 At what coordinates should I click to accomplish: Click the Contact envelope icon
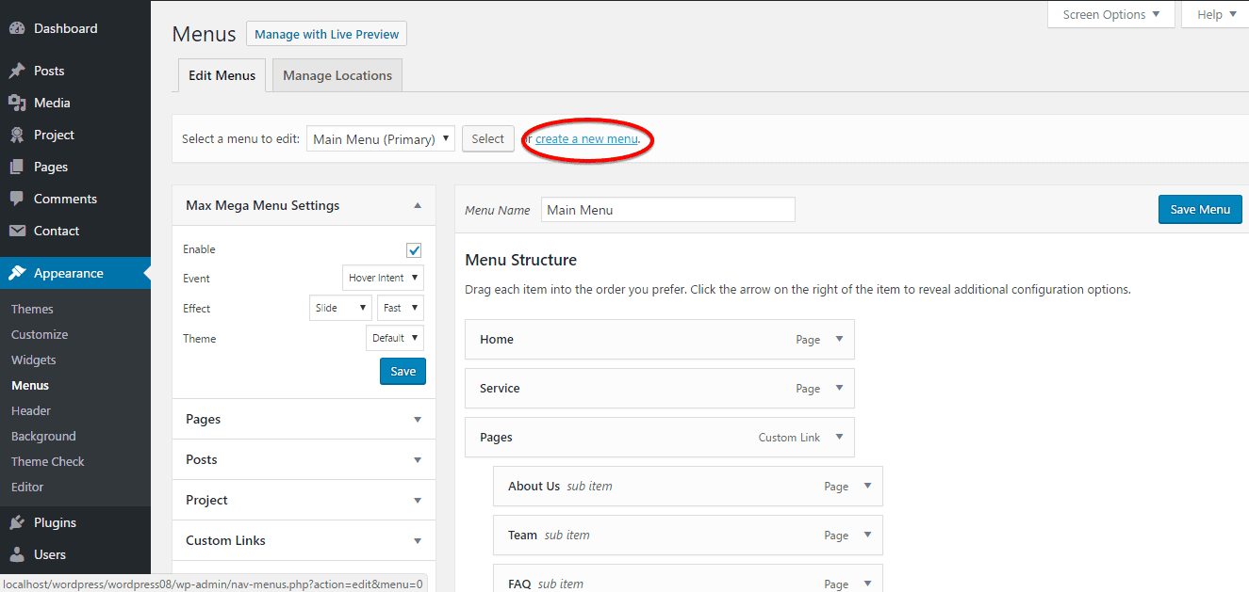tap(17, 232)
